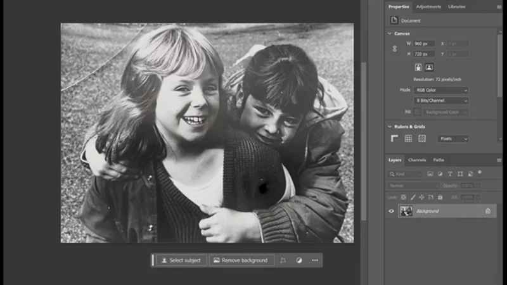Screen dimensions: 507x285
Task: Switch to the Paths tab
Action: (439, 160)
